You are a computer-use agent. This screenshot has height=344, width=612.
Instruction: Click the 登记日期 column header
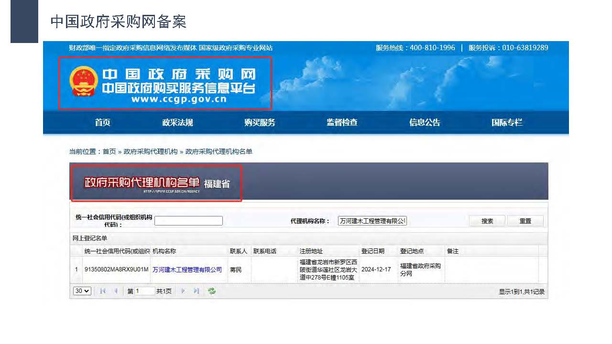click(x=373, y=251)
